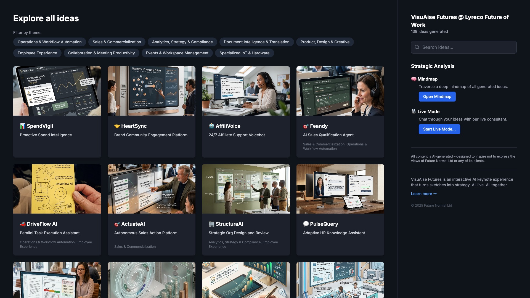Click the Live Mode microphone icon
This screenshot has height=298, width=530.
tap(414, 111)
